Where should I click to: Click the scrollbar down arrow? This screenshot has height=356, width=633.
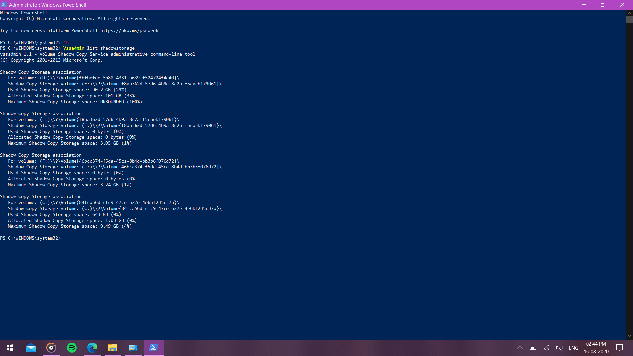point(629,336)
